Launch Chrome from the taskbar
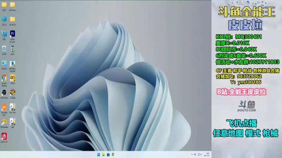282x158 pixels. coord(113,154)
